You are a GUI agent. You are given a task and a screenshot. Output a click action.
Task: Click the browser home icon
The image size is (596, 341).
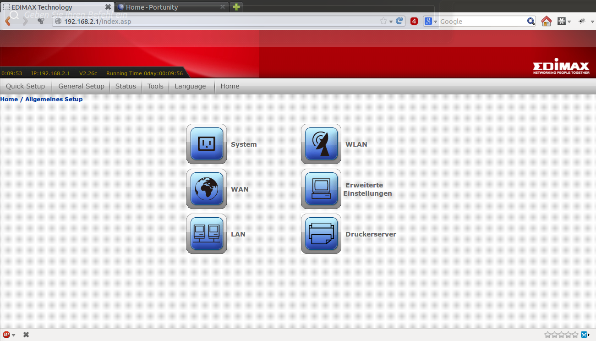tap(546, 21)
